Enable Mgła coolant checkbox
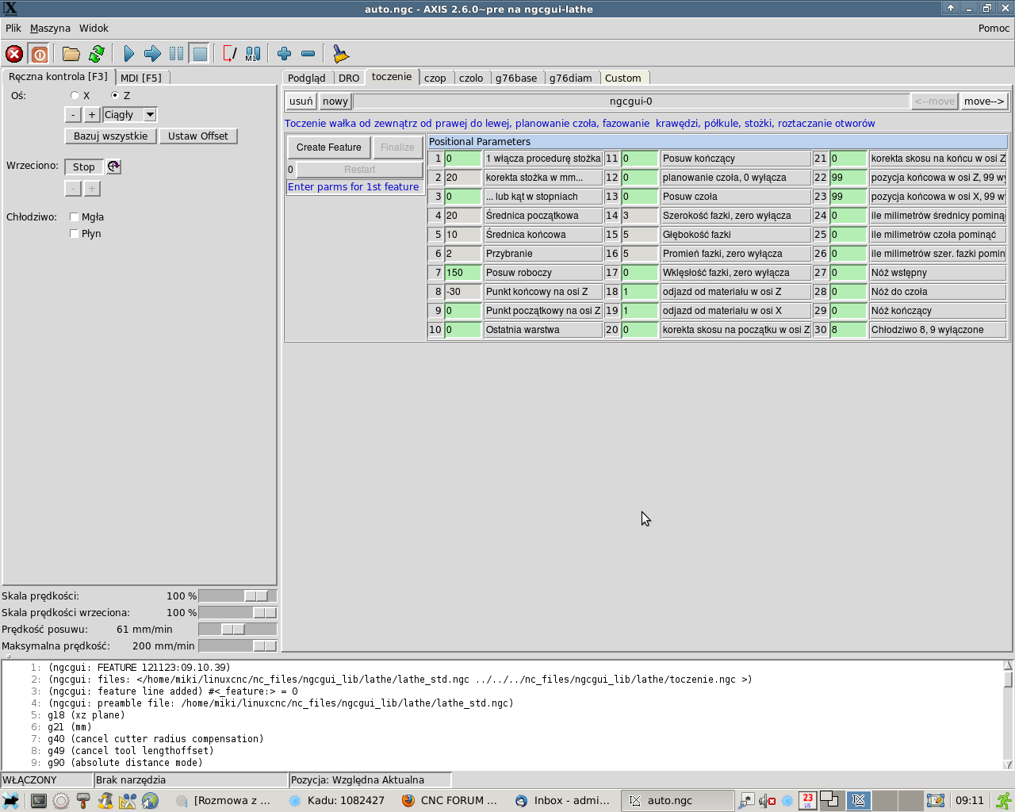 pyautogui.click(x=74, y=216)
